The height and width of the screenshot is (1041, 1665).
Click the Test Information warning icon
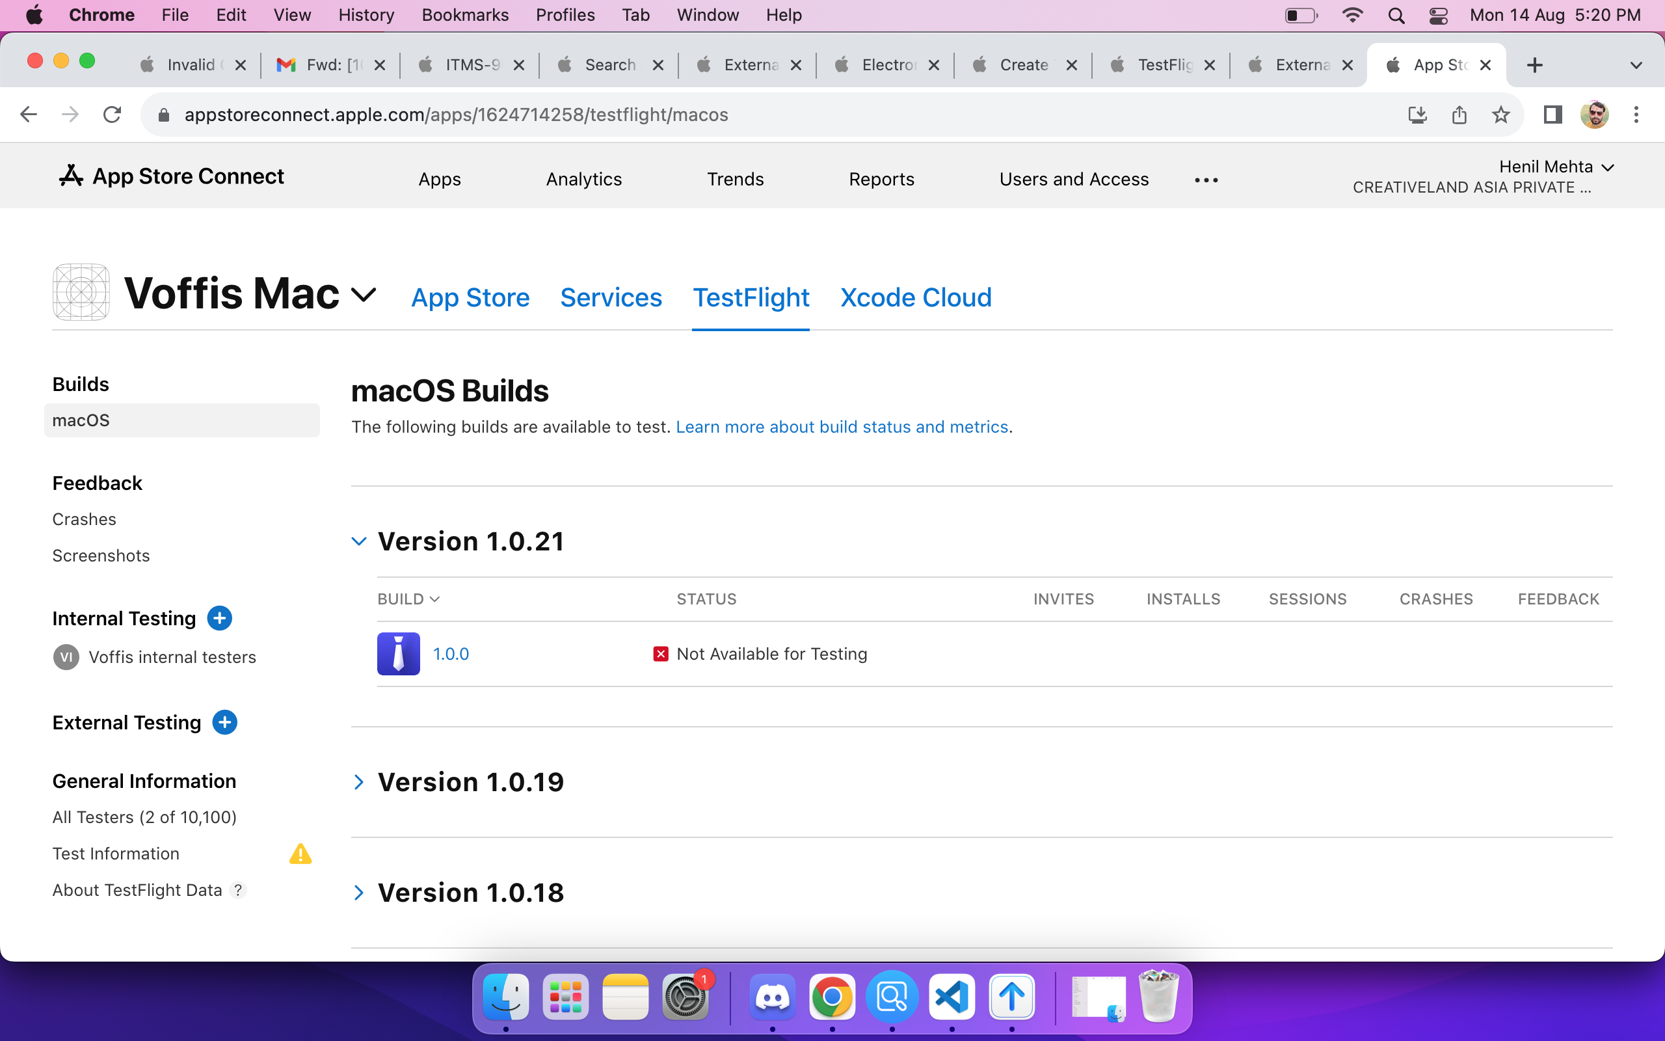coord(300,854)
